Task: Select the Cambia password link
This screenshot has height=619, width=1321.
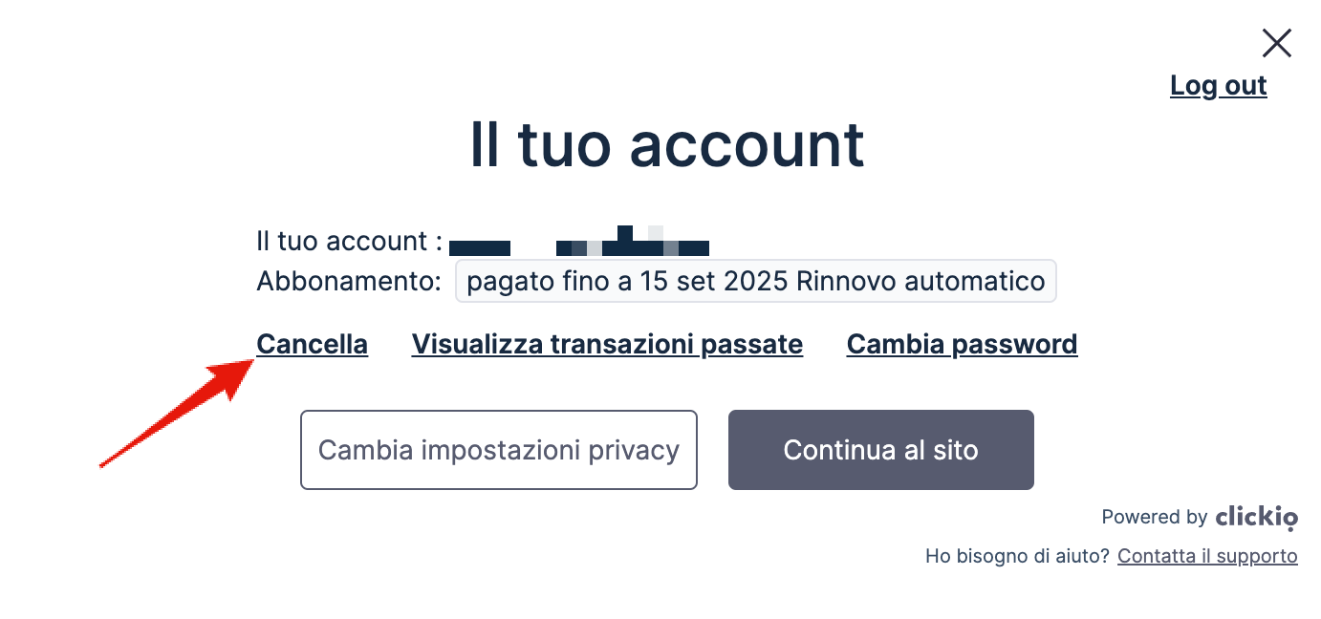Action: click(963, 344)
